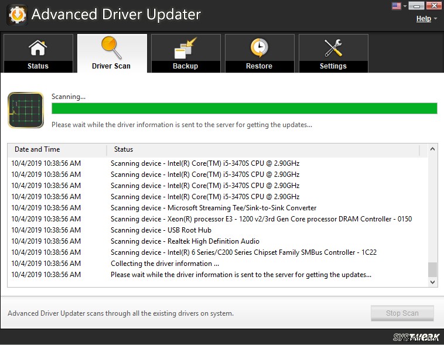Open the Help link
Viewport: 444px width, 345px height.
423,19
